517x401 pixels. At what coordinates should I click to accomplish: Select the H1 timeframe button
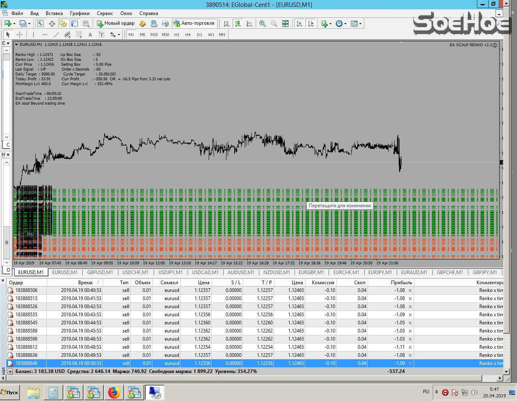click(x=177, y=34)
